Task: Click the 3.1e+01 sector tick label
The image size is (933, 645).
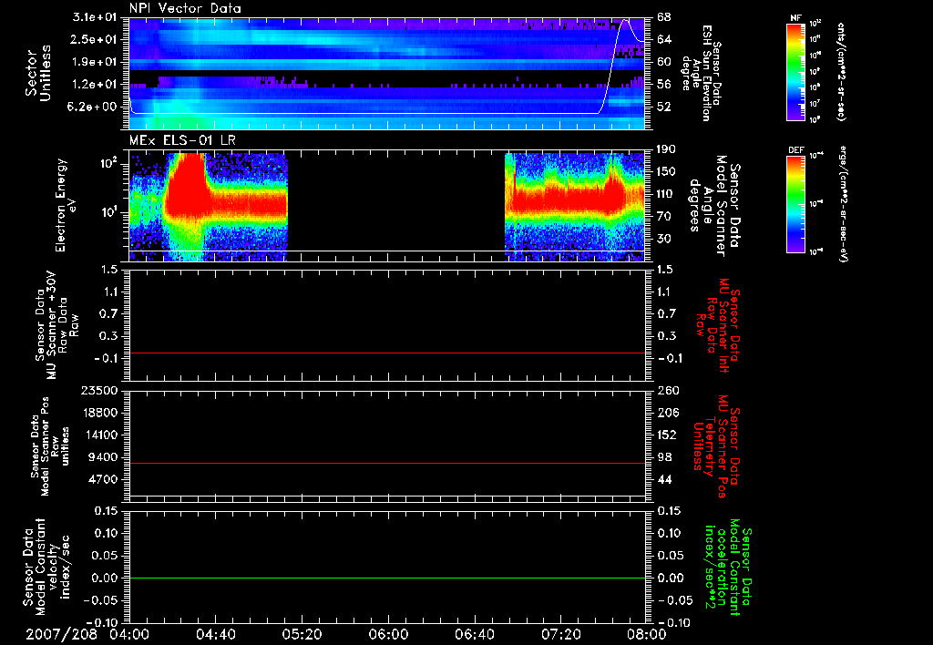Action: 94,17
